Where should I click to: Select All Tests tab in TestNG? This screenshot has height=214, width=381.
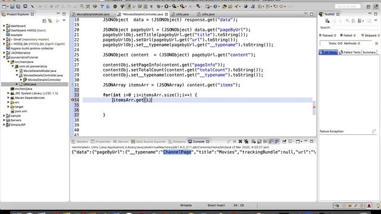tap(328, 52)
